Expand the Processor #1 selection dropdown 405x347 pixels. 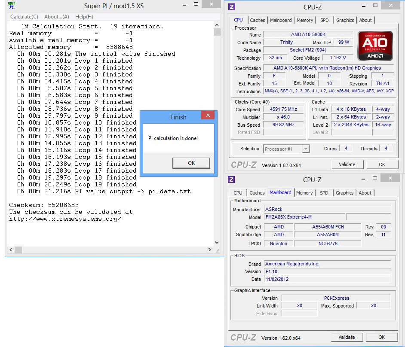point(306,149)
